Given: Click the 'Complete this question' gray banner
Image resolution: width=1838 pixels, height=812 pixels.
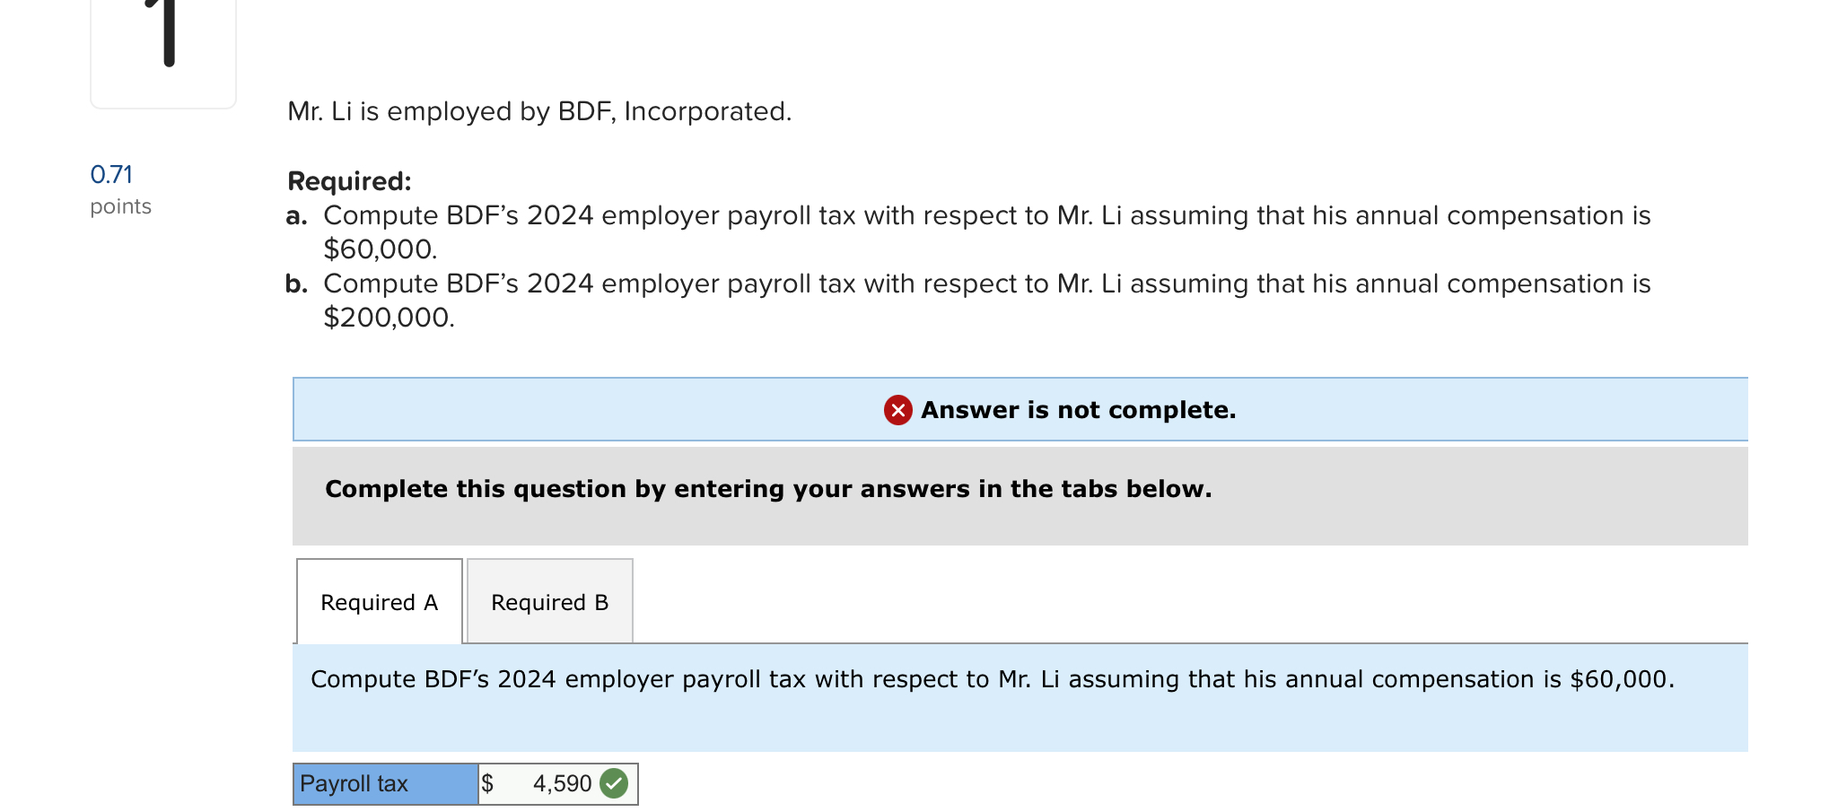Looking at the screenshot, I should coord(768,489).
